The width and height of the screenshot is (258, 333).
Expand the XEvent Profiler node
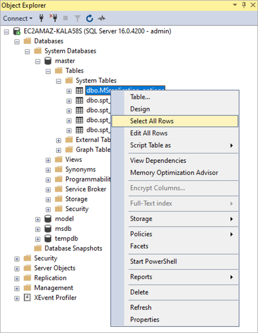[x=17, y=298]
